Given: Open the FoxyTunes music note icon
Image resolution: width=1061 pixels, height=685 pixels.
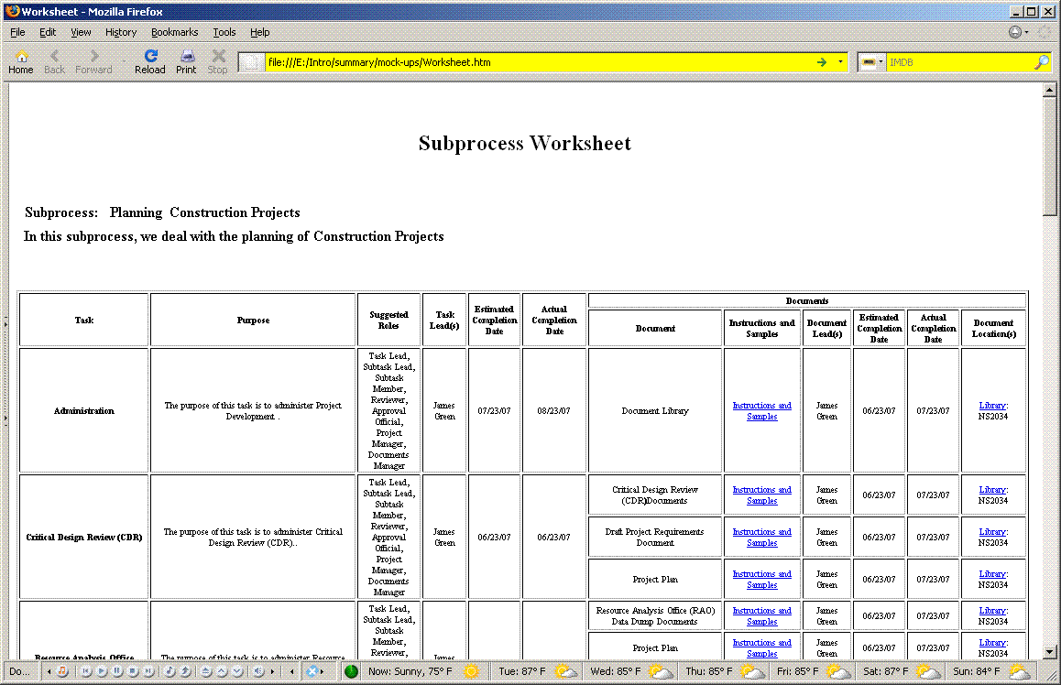Looking at the screenshot, I should [x=61, y=671].
